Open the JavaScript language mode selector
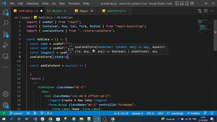 click(175, 113)
